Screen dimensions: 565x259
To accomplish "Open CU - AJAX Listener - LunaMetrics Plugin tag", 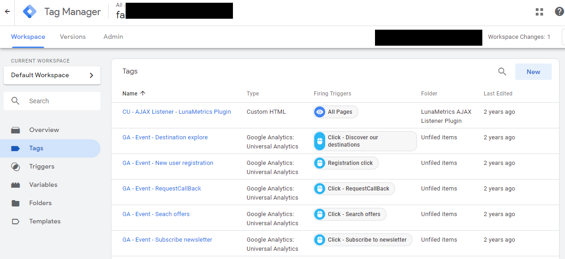I will pyautogui.click(x=176, y=112).
